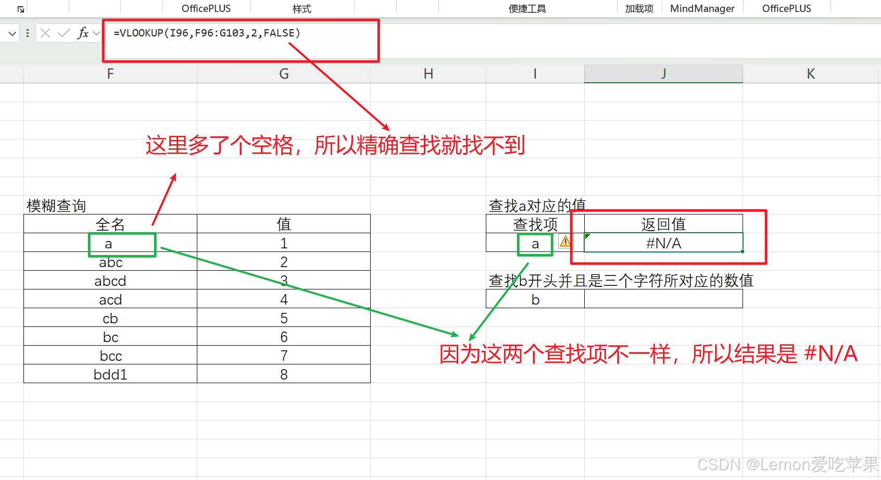Select the lookup cell containing b

(x=535, y=299)
